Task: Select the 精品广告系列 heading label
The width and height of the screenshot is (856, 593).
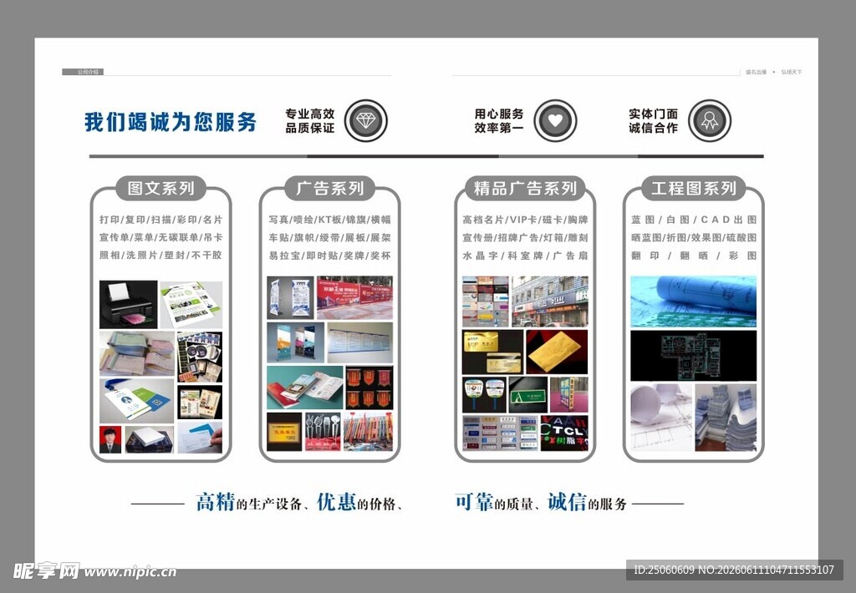Action: [525, 188]
